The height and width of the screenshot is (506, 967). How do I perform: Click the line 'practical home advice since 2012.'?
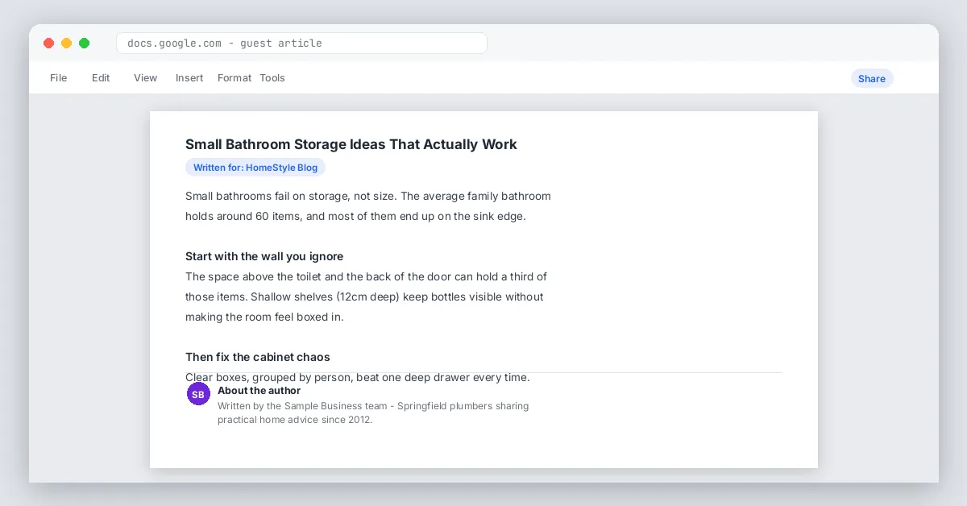point(295,420)
